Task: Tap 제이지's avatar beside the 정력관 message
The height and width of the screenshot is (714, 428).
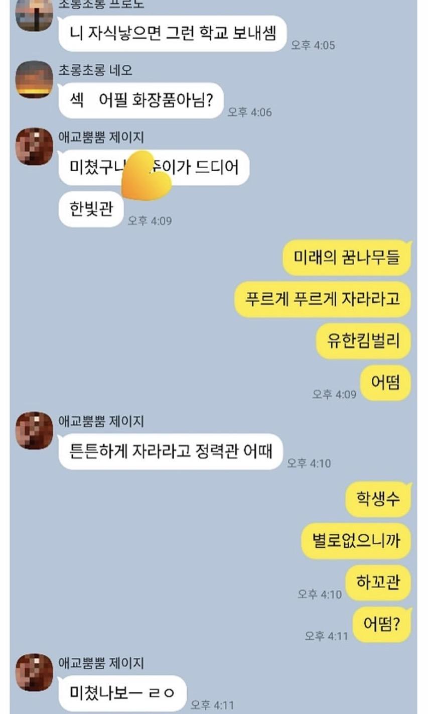Action: (34, 430)
